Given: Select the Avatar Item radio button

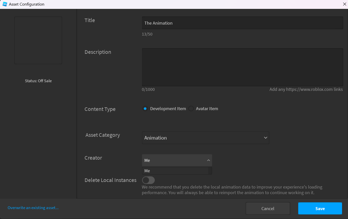Looking at the screenshot, I should (x=191, y=109).
